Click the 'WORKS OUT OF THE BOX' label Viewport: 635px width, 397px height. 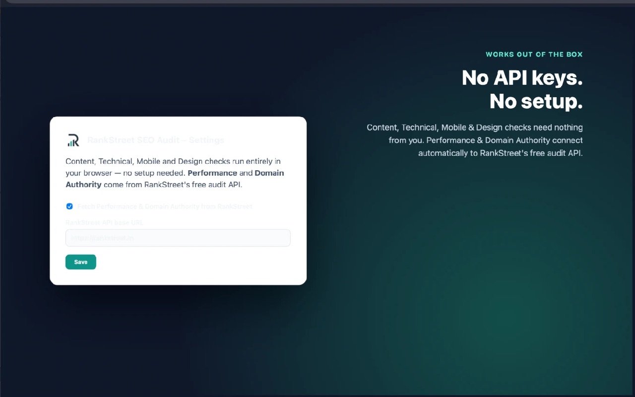tap(534, 54)
